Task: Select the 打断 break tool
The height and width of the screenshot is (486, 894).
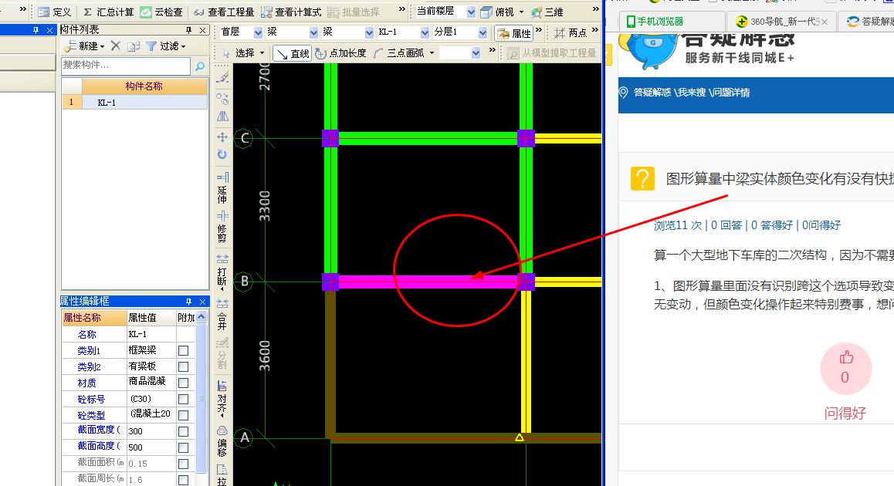Action: (x=222, y=272)
